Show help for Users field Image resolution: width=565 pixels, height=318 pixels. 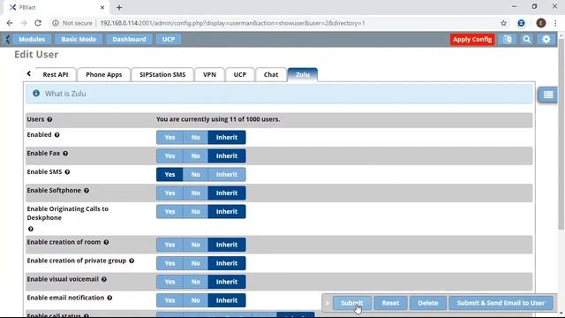click(49, 119)
